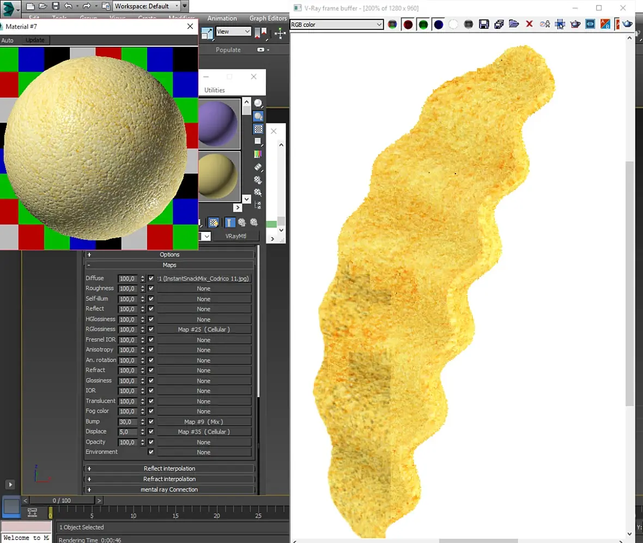Screen dimensions: 643x543
Task: Expand the Reflect interpolation rollout
Action: click(x=169, y=468)
